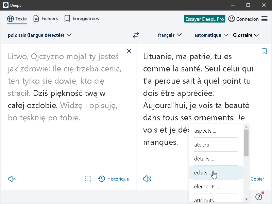Switch to the Fichiers tab

[46, 19]
